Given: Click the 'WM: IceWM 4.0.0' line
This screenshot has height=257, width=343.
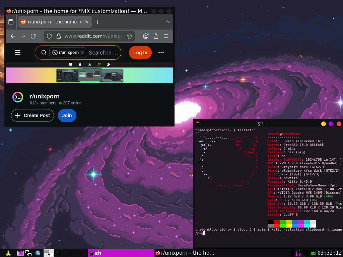Looking at the screenshot, I should click(304, 163).
